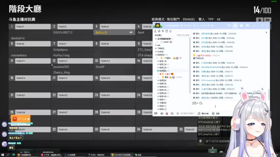Click player DOUYU-895712 in TEAM #2
Viewport: 280px width, 157px height.
[63, 32]
